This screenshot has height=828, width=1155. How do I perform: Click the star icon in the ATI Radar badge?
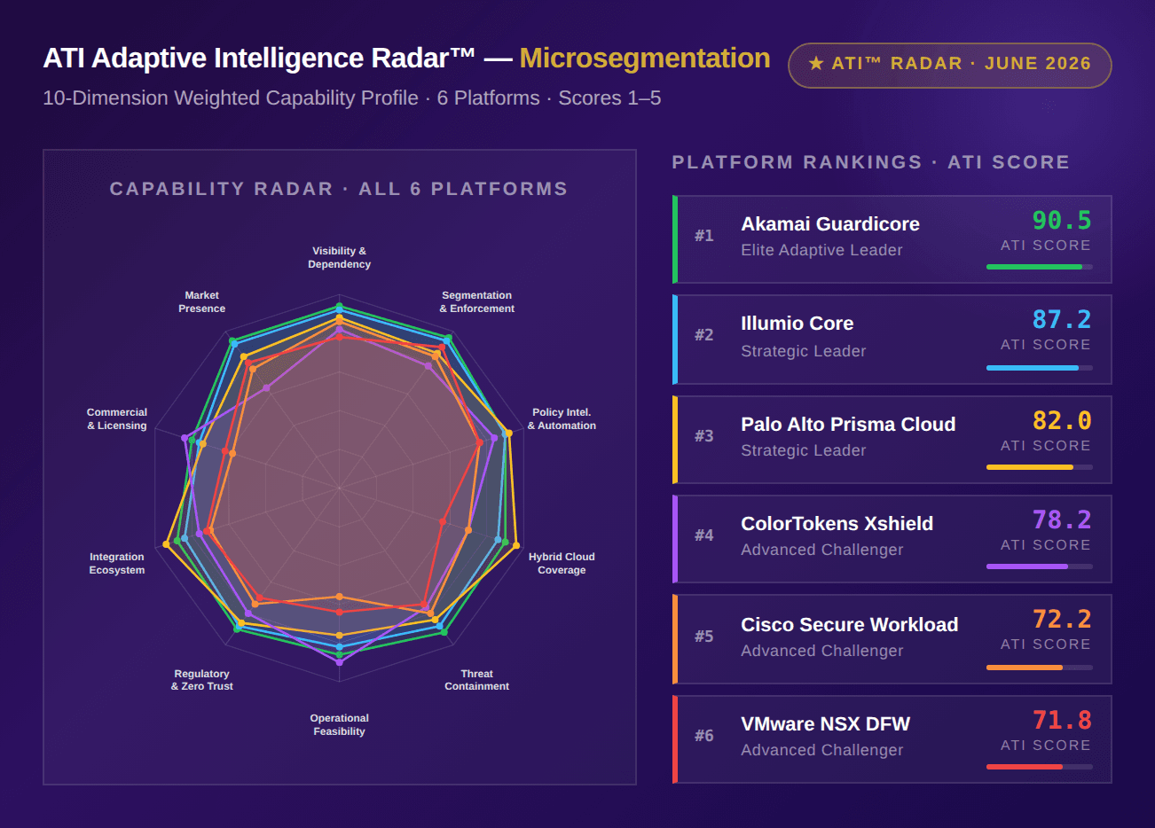(816, 64)
